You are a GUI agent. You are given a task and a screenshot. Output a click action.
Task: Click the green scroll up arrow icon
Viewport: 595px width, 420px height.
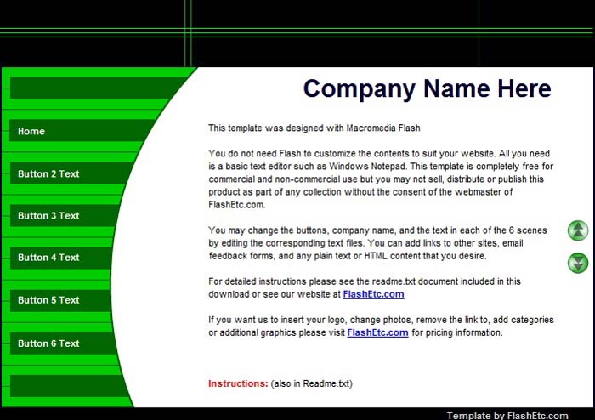tap(578, 230)
